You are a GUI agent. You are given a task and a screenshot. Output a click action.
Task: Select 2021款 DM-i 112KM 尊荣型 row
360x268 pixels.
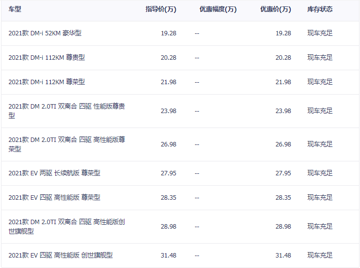[x=180, y=82]
